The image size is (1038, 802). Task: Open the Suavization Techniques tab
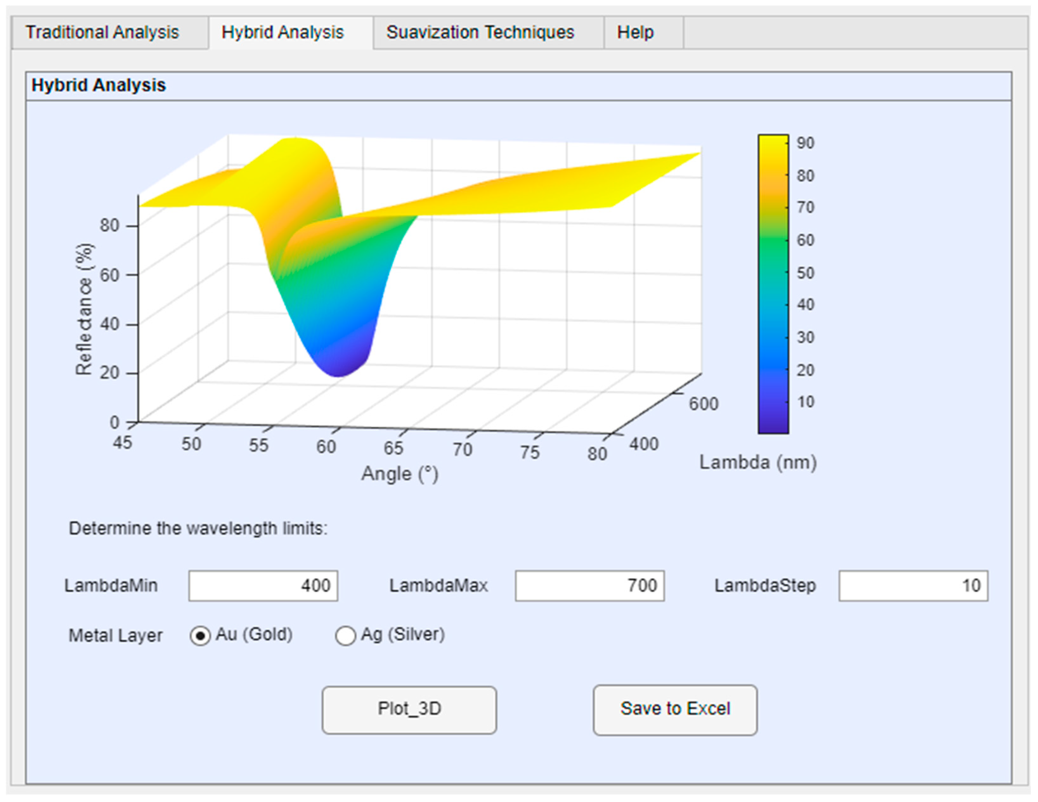480,32
